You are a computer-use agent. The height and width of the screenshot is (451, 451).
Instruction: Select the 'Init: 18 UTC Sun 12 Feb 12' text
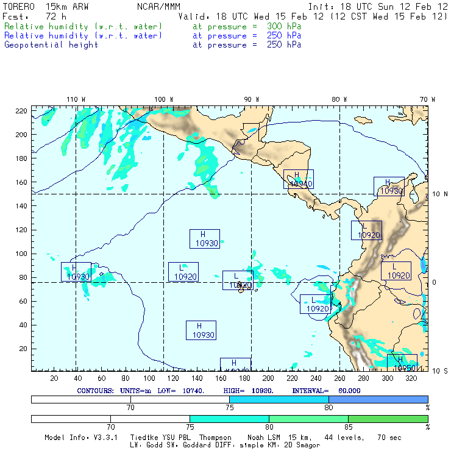[378, 7]
